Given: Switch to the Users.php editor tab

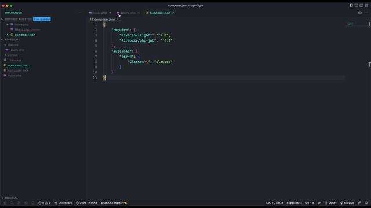Looking at the screenshot, I should click(128, 13).
